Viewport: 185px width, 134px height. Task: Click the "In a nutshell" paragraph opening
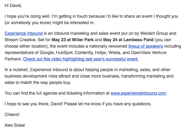[16, 70]
